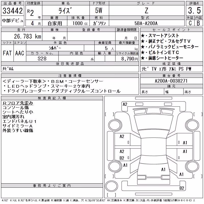Click the air conditioner value AAC

(x=20, y=53)
